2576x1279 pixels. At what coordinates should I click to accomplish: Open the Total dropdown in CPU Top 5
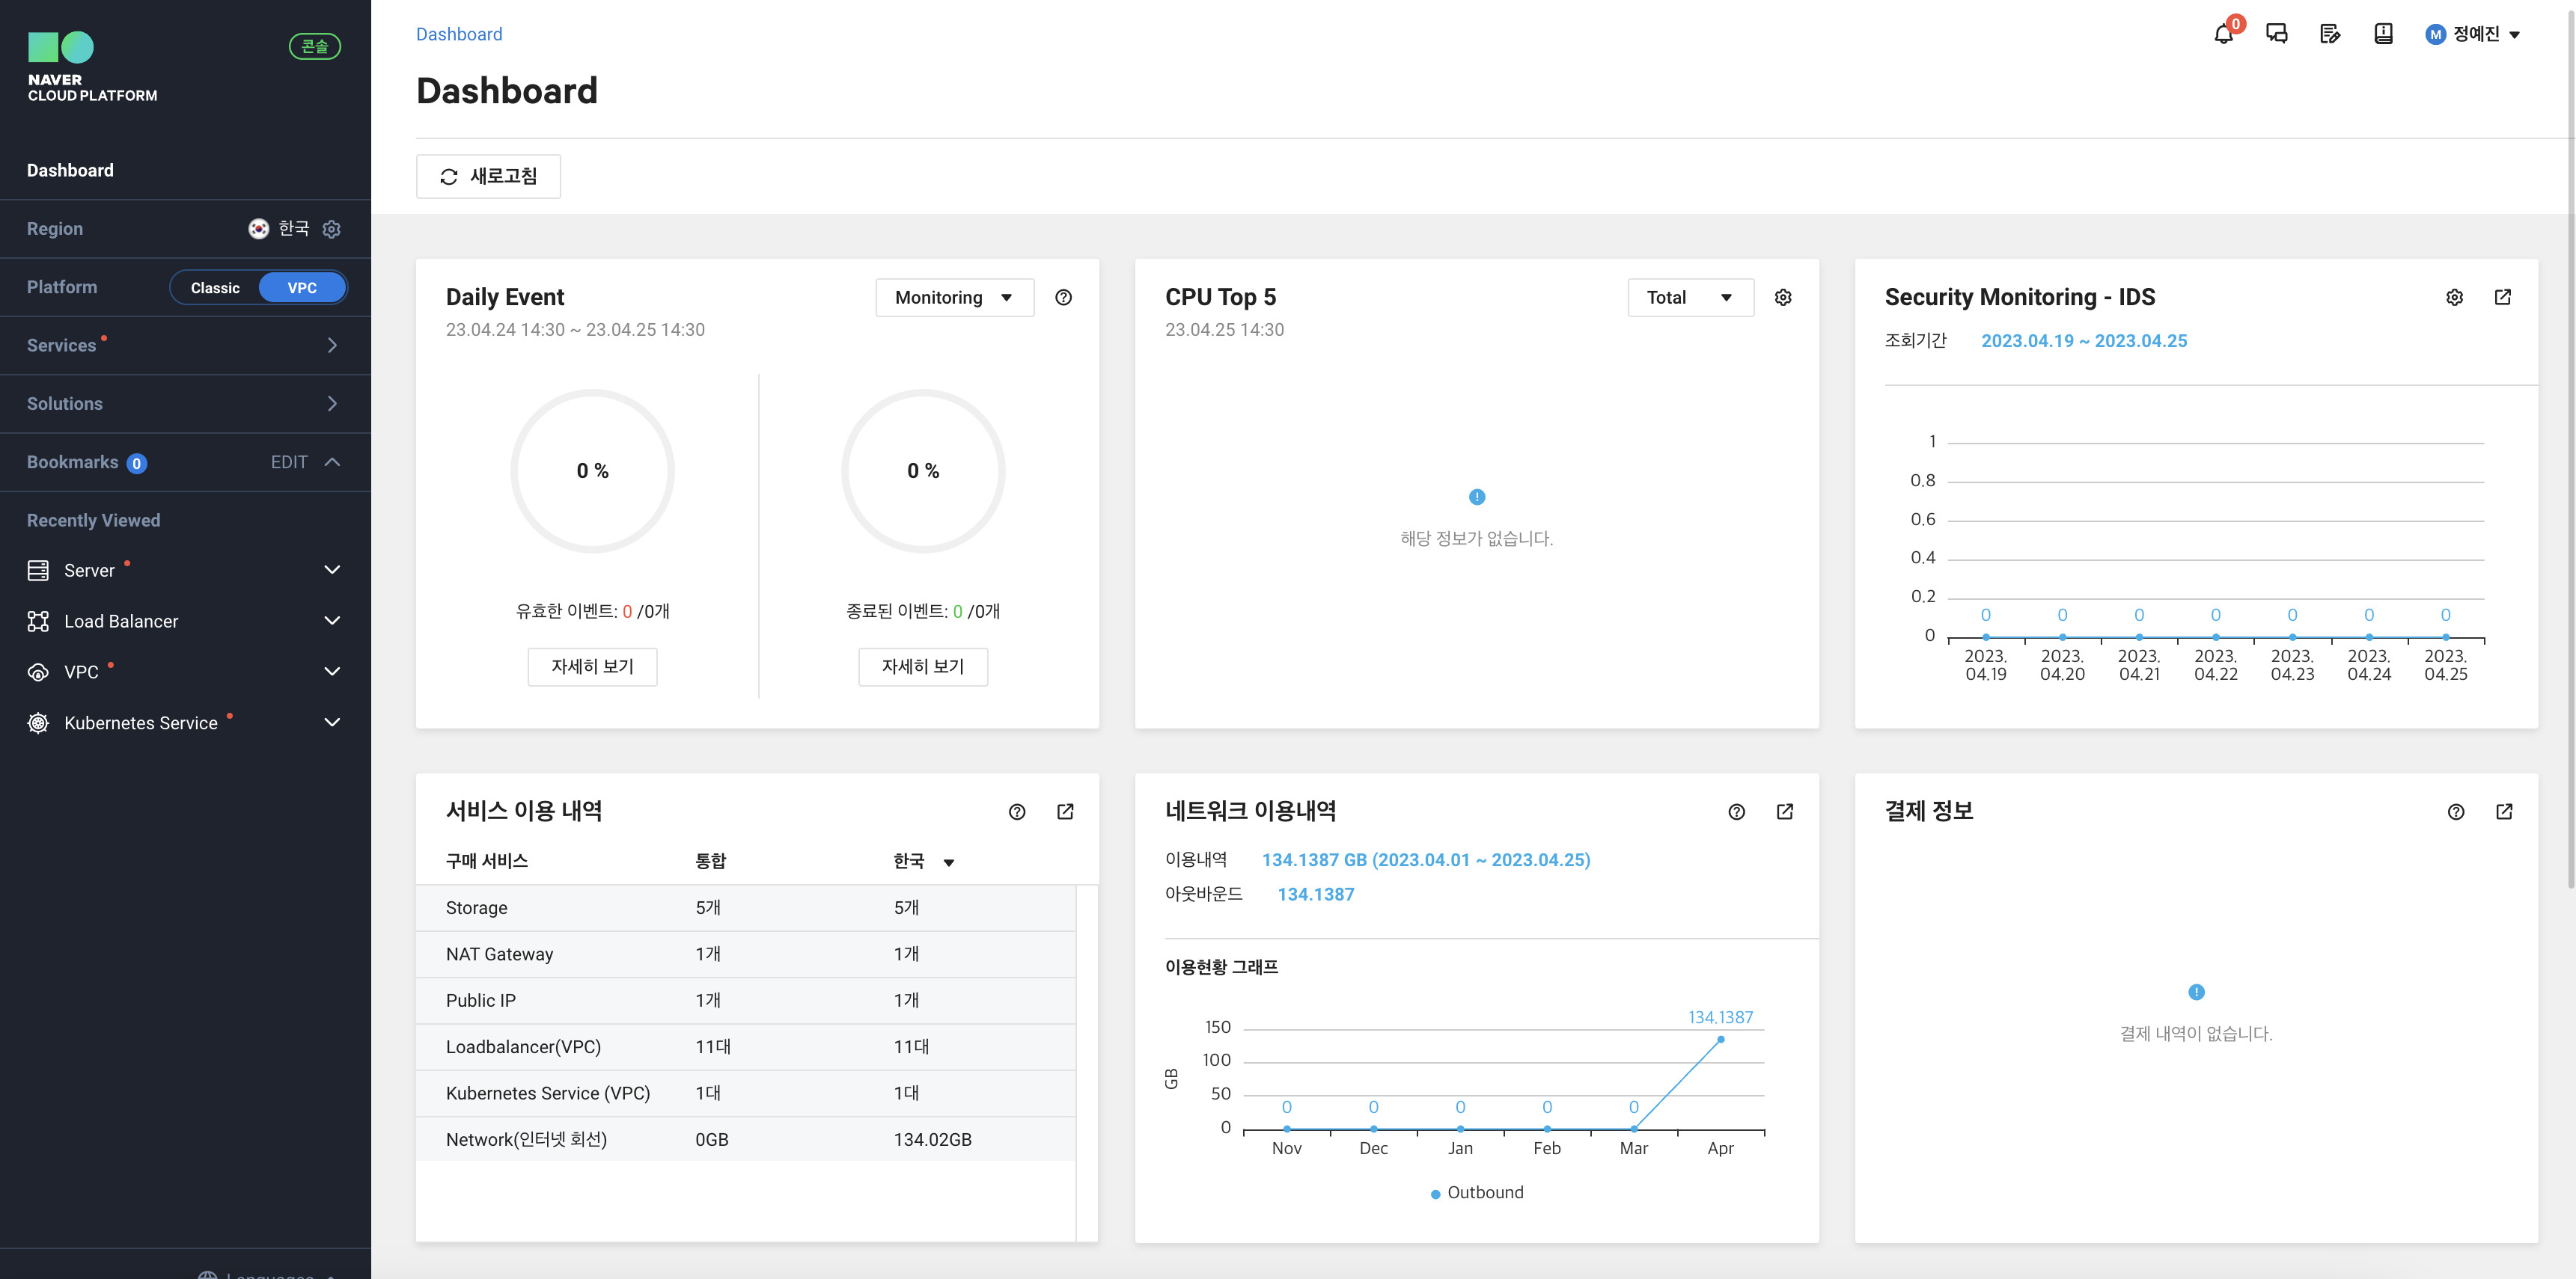coord(1689,298)
